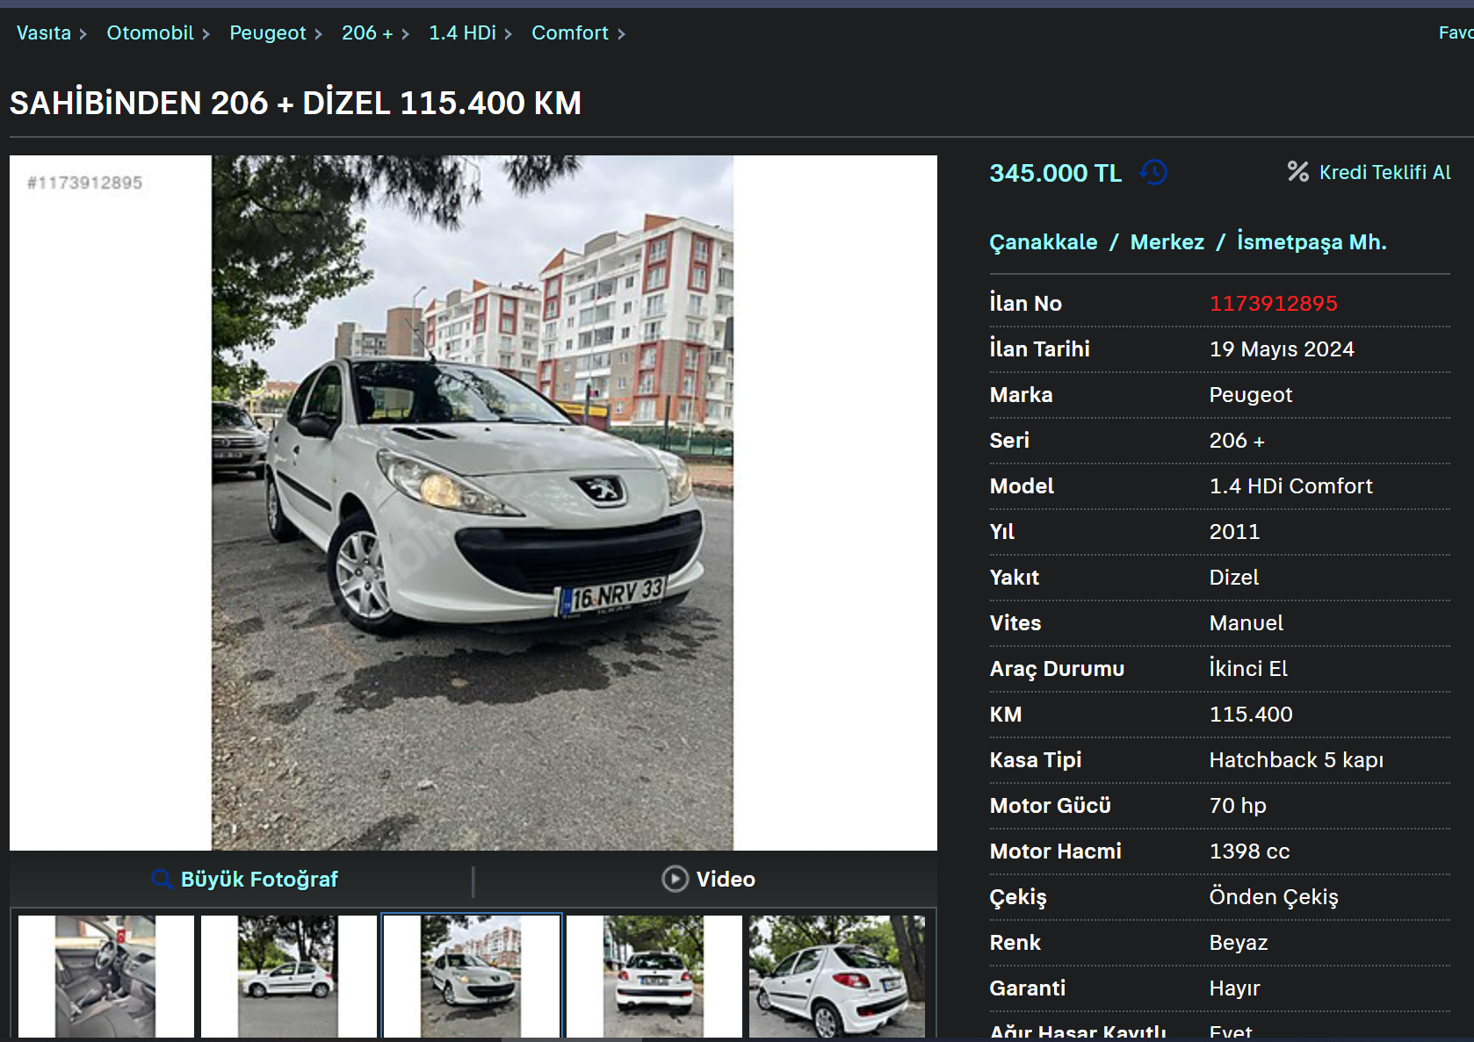Open Kredi Teklifi Al link

point(1384,172)
